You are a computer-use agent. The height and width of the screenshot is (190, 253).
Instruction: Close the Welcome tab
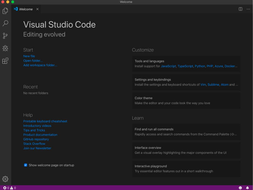click(x=37, y=9)
